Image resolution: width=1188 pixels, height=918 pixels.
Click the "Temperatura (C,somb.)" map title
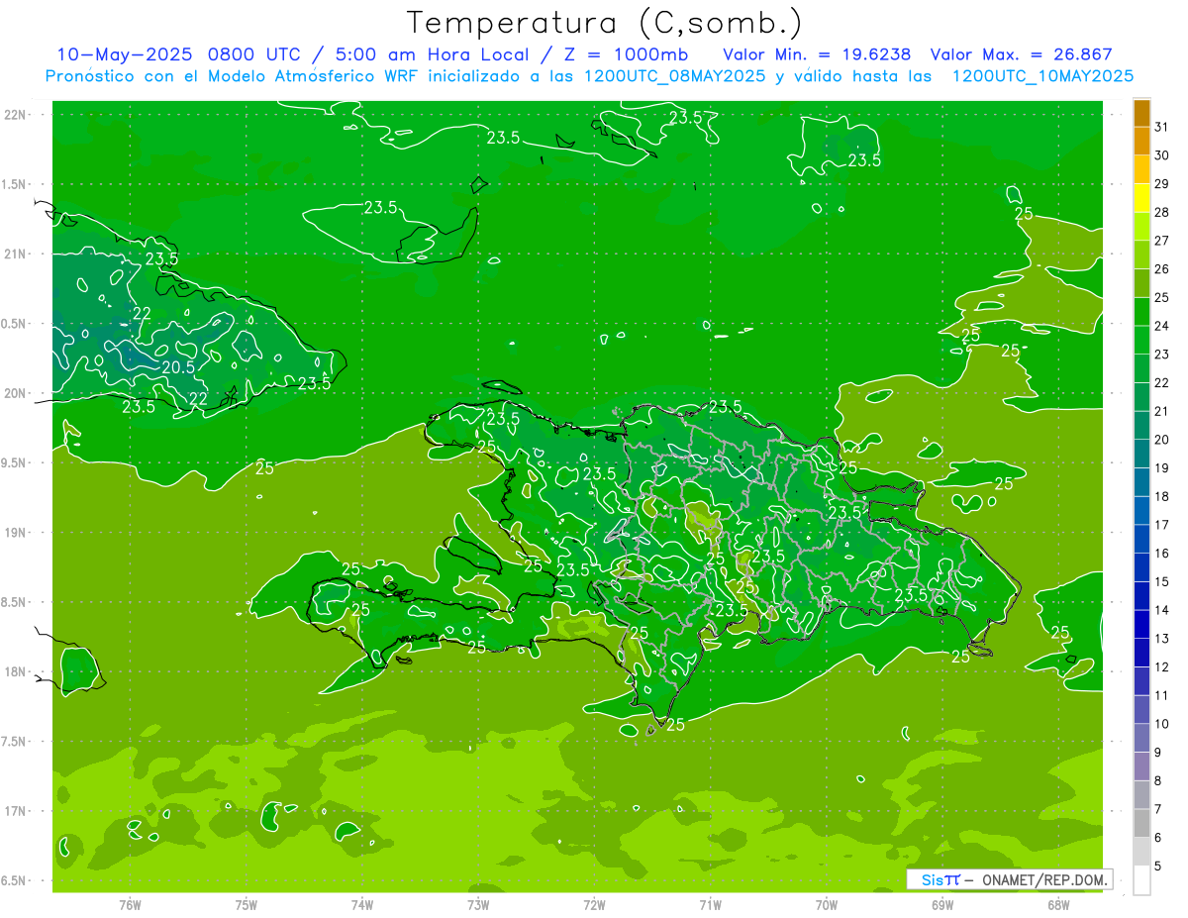604,23
